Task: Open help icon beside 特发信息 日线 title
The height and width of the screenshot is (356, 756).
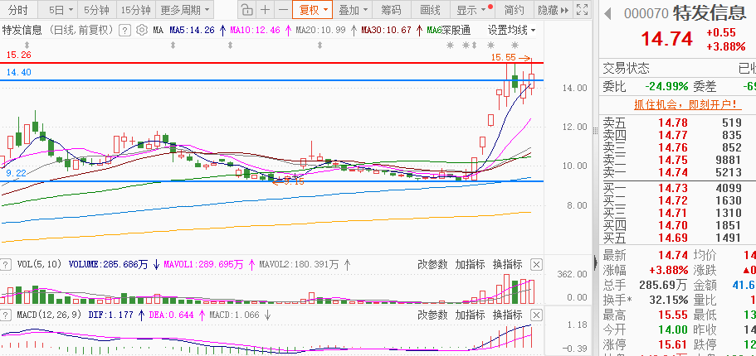Action: 124,31
